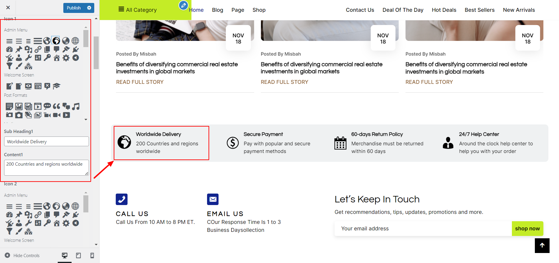Choose the wrench icon in Icon 1 picker
This screenshot has width=559, height=263.
coord(28,58)
